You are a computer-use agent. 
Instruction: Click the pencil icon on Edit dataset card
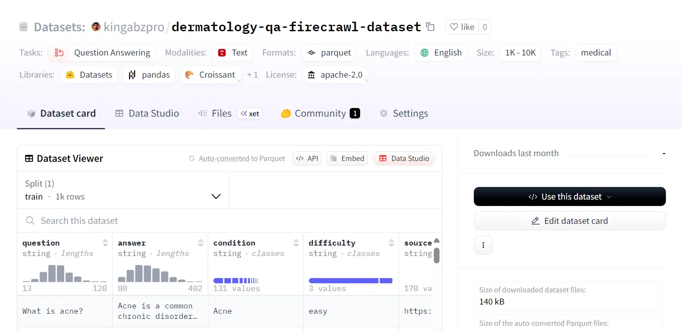pos(536,221)
